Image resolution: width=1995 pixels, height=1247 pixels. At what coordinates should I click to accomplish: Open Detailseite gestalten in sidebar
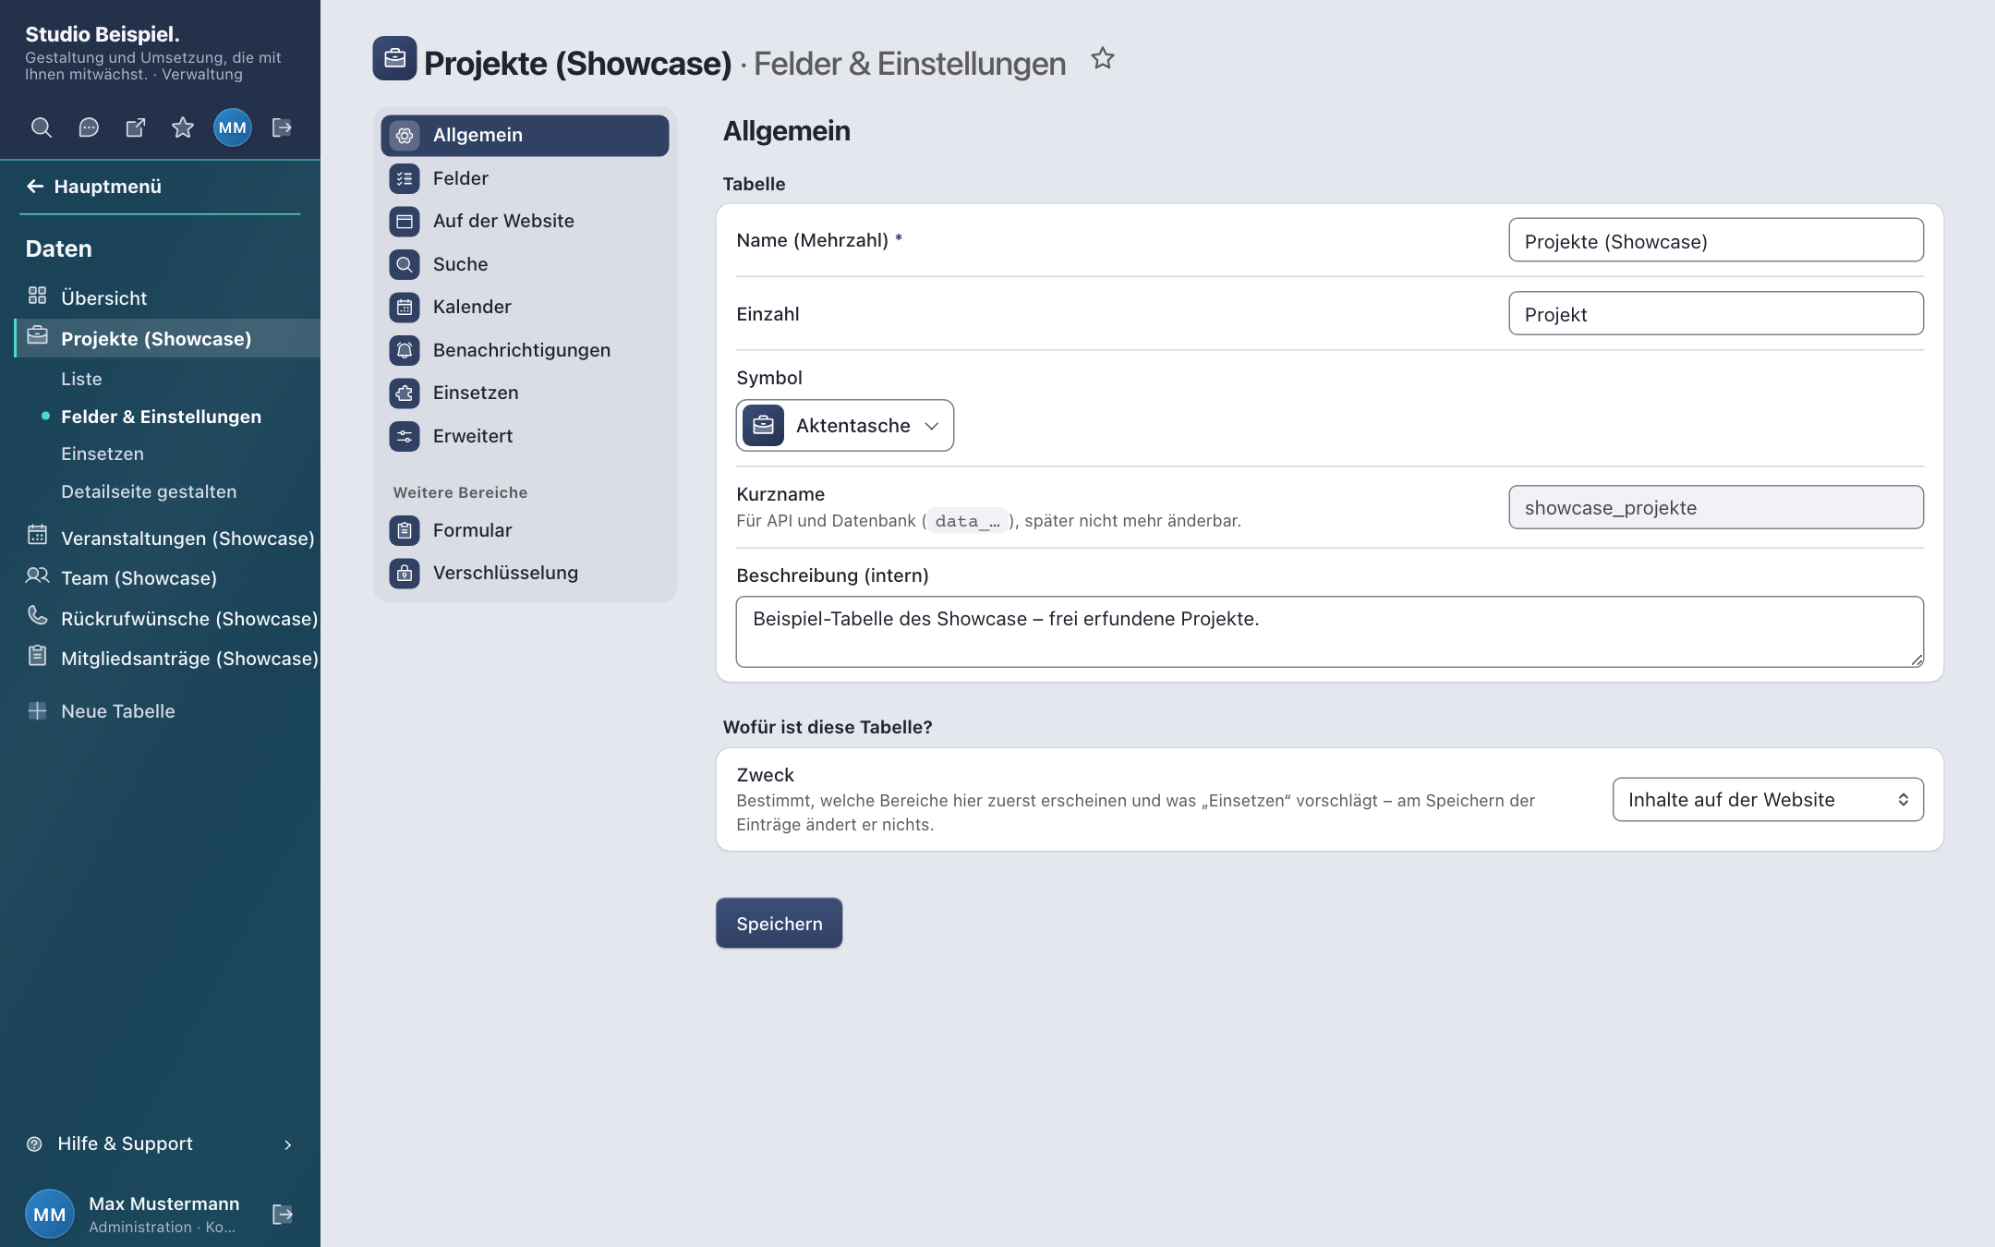tap(149, 491)
